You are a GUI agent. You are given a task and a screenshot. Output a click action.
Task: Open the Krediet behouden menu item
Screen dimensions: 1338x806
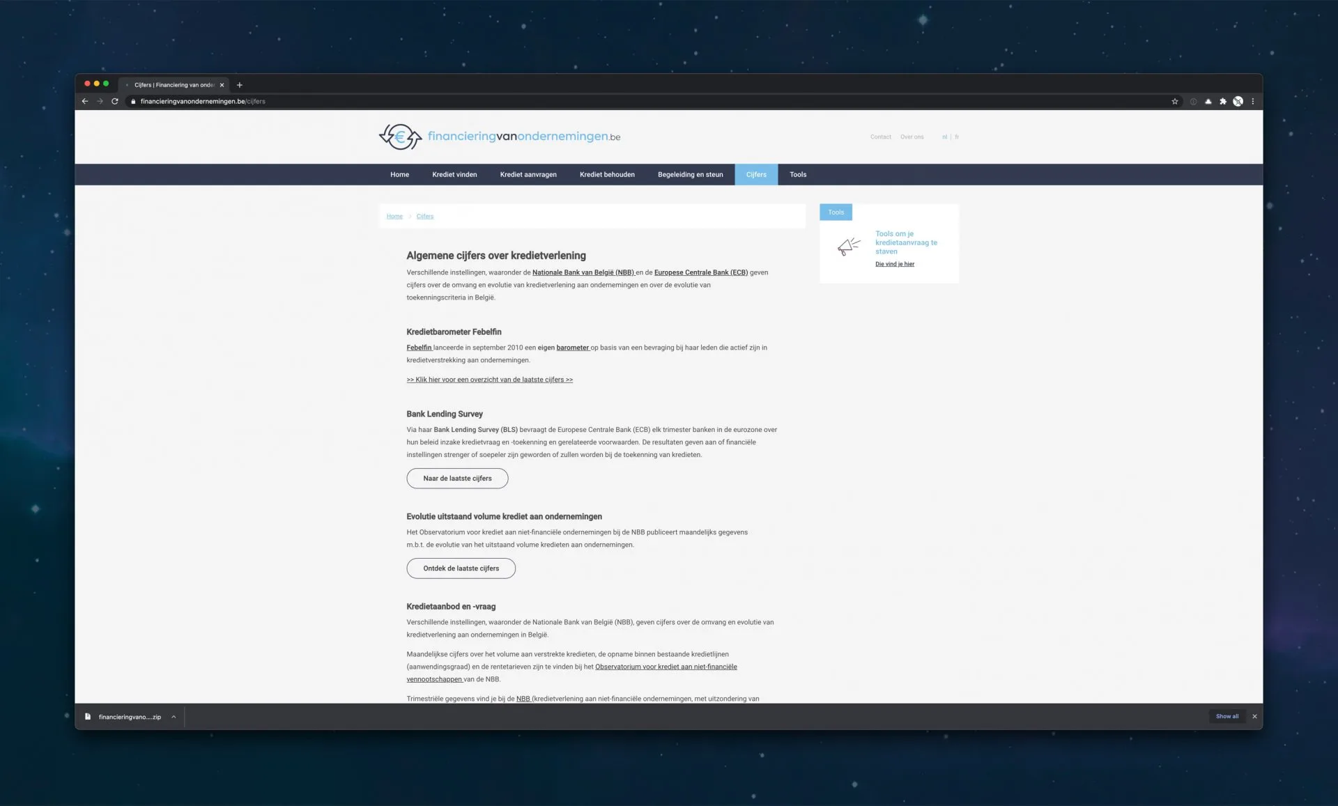(x=607, y=175)
